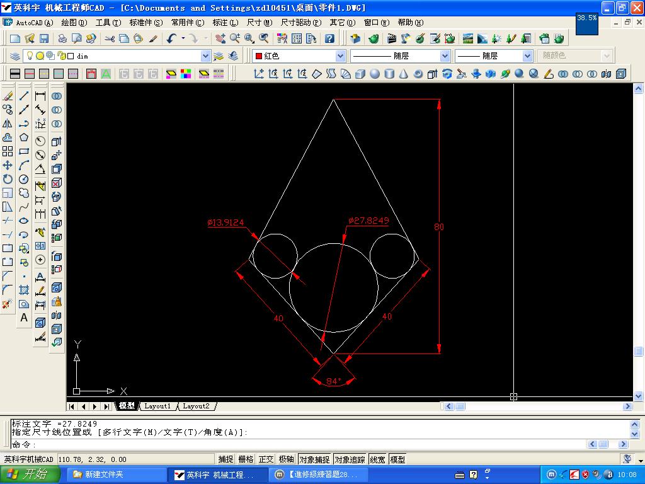Click the vertical scrollbar down arrow of drawing
645x484 pixels.
point(638,396)
